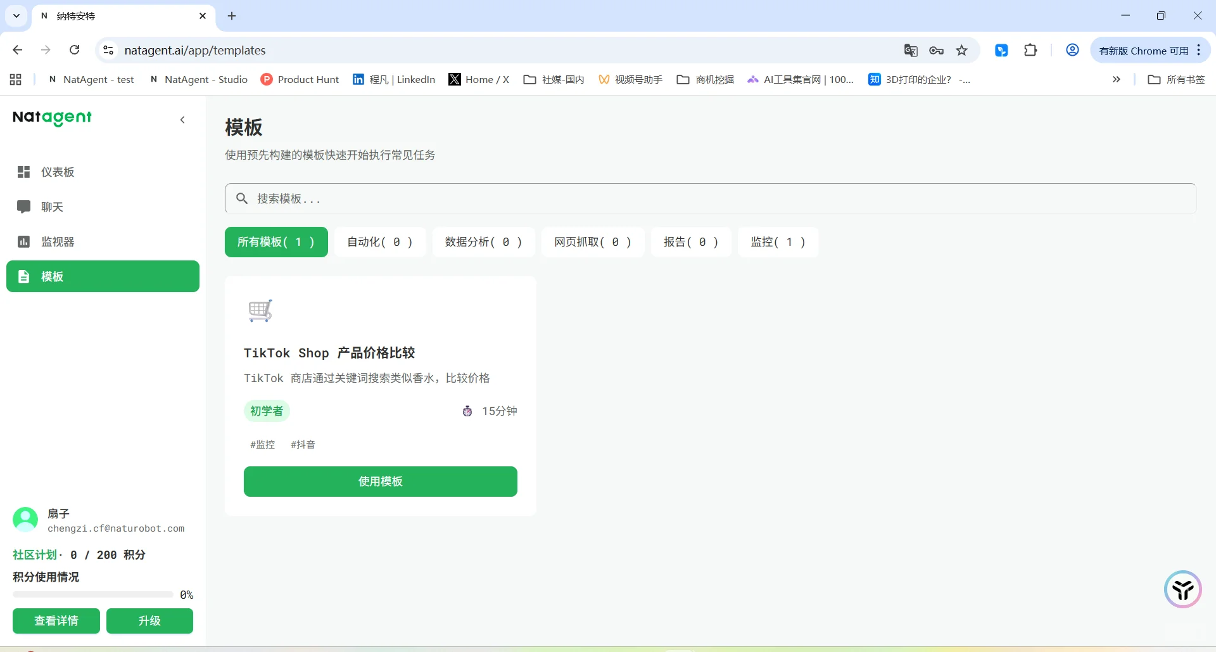Screen dimensions: 1216x652
Task: Close the 纳特安特 tab
Action: [x=203, y=16]
